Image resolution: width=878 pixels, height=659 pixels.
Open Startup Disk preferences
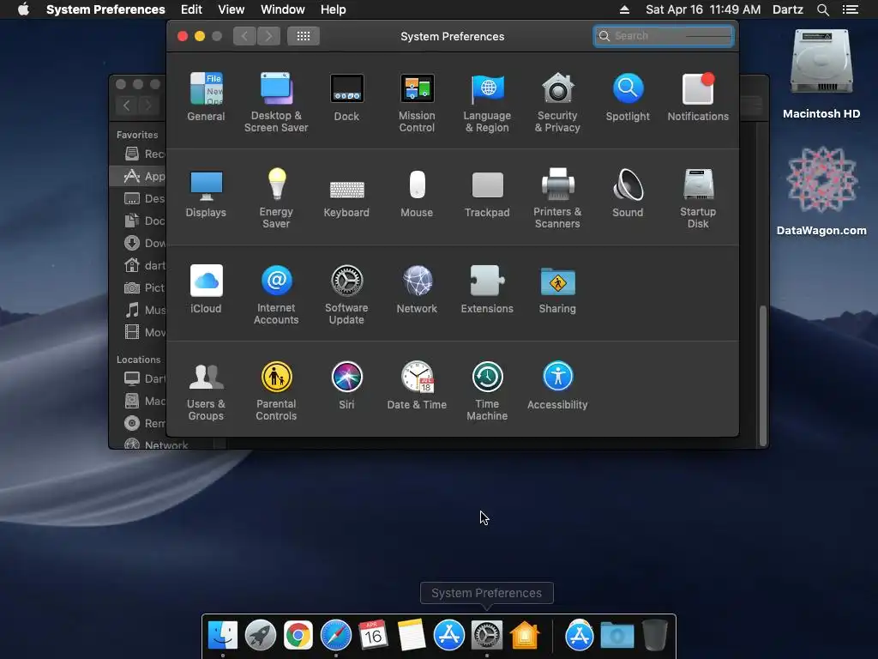pos(698,198)
